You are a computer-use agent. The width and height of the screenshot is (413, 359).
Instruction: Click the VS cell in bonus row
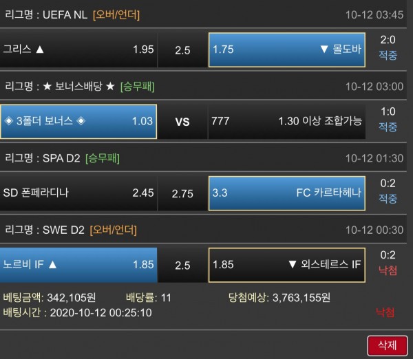pos(182,122)
